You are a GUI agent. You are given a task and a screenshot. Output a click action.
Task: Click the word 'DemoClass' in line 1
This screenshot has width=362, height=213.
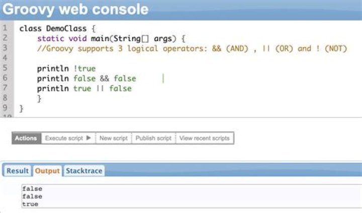pos(66,29)
